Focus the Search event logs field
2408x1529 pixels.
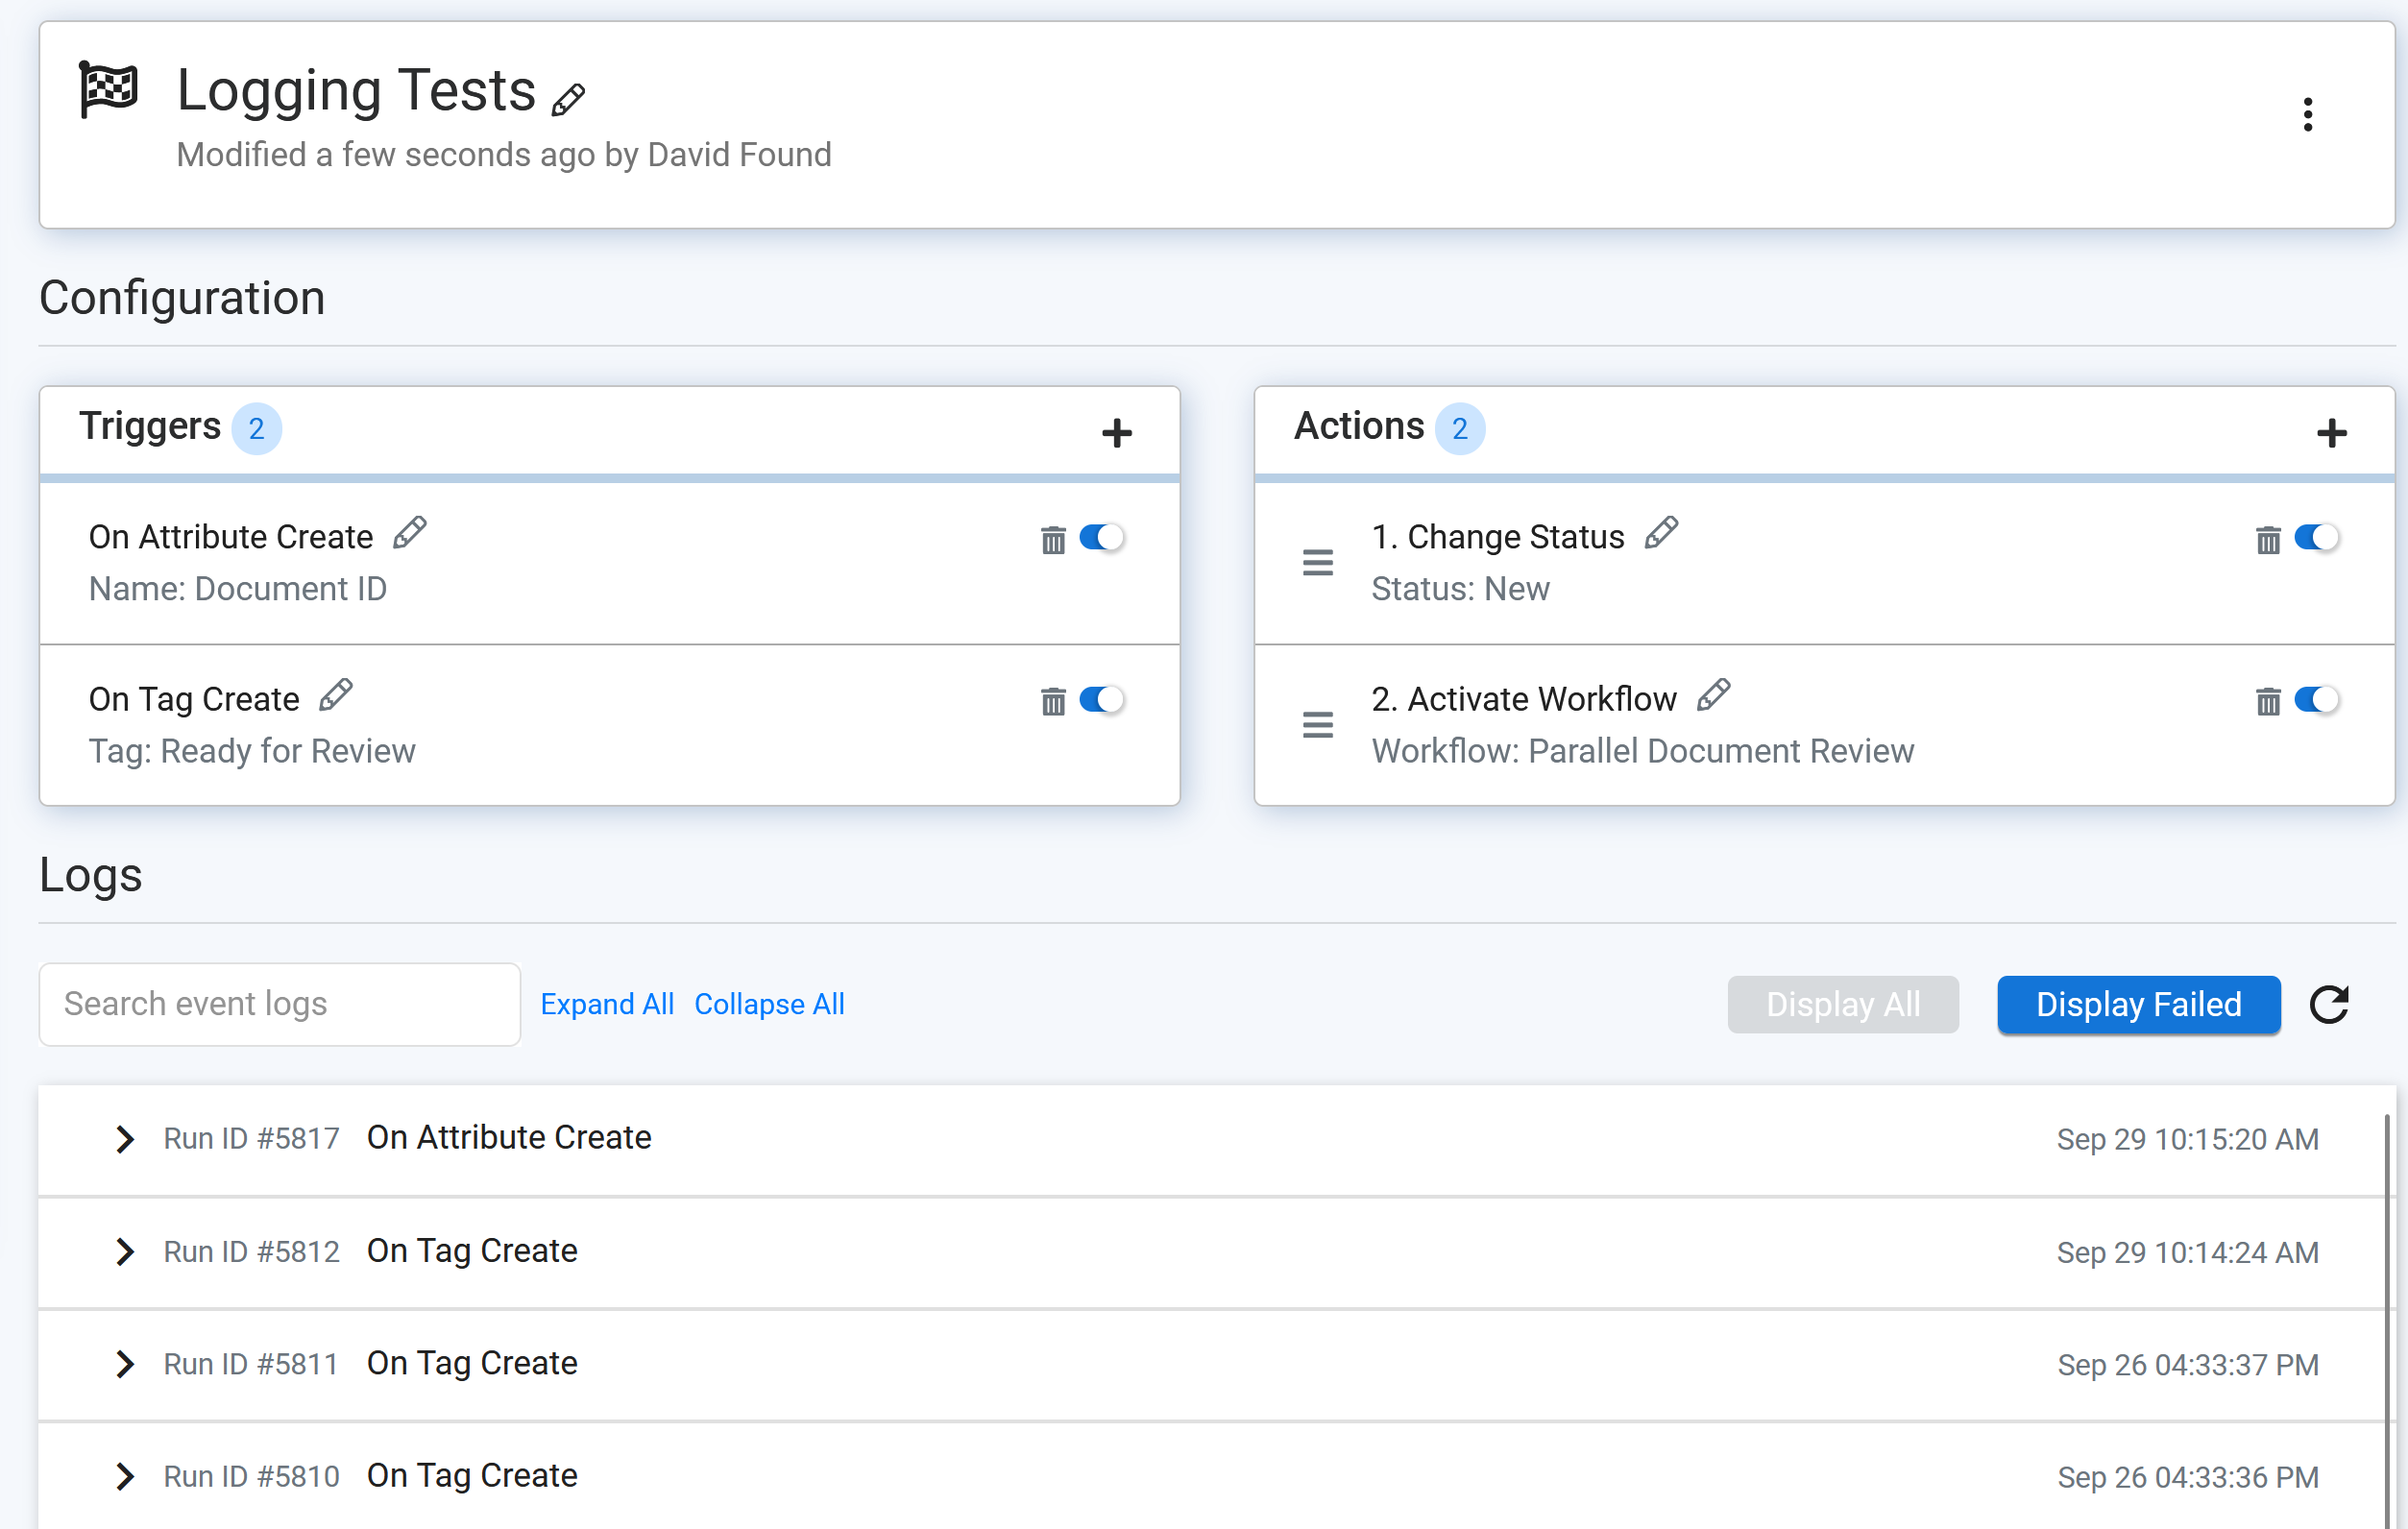tap(279, 1004)
